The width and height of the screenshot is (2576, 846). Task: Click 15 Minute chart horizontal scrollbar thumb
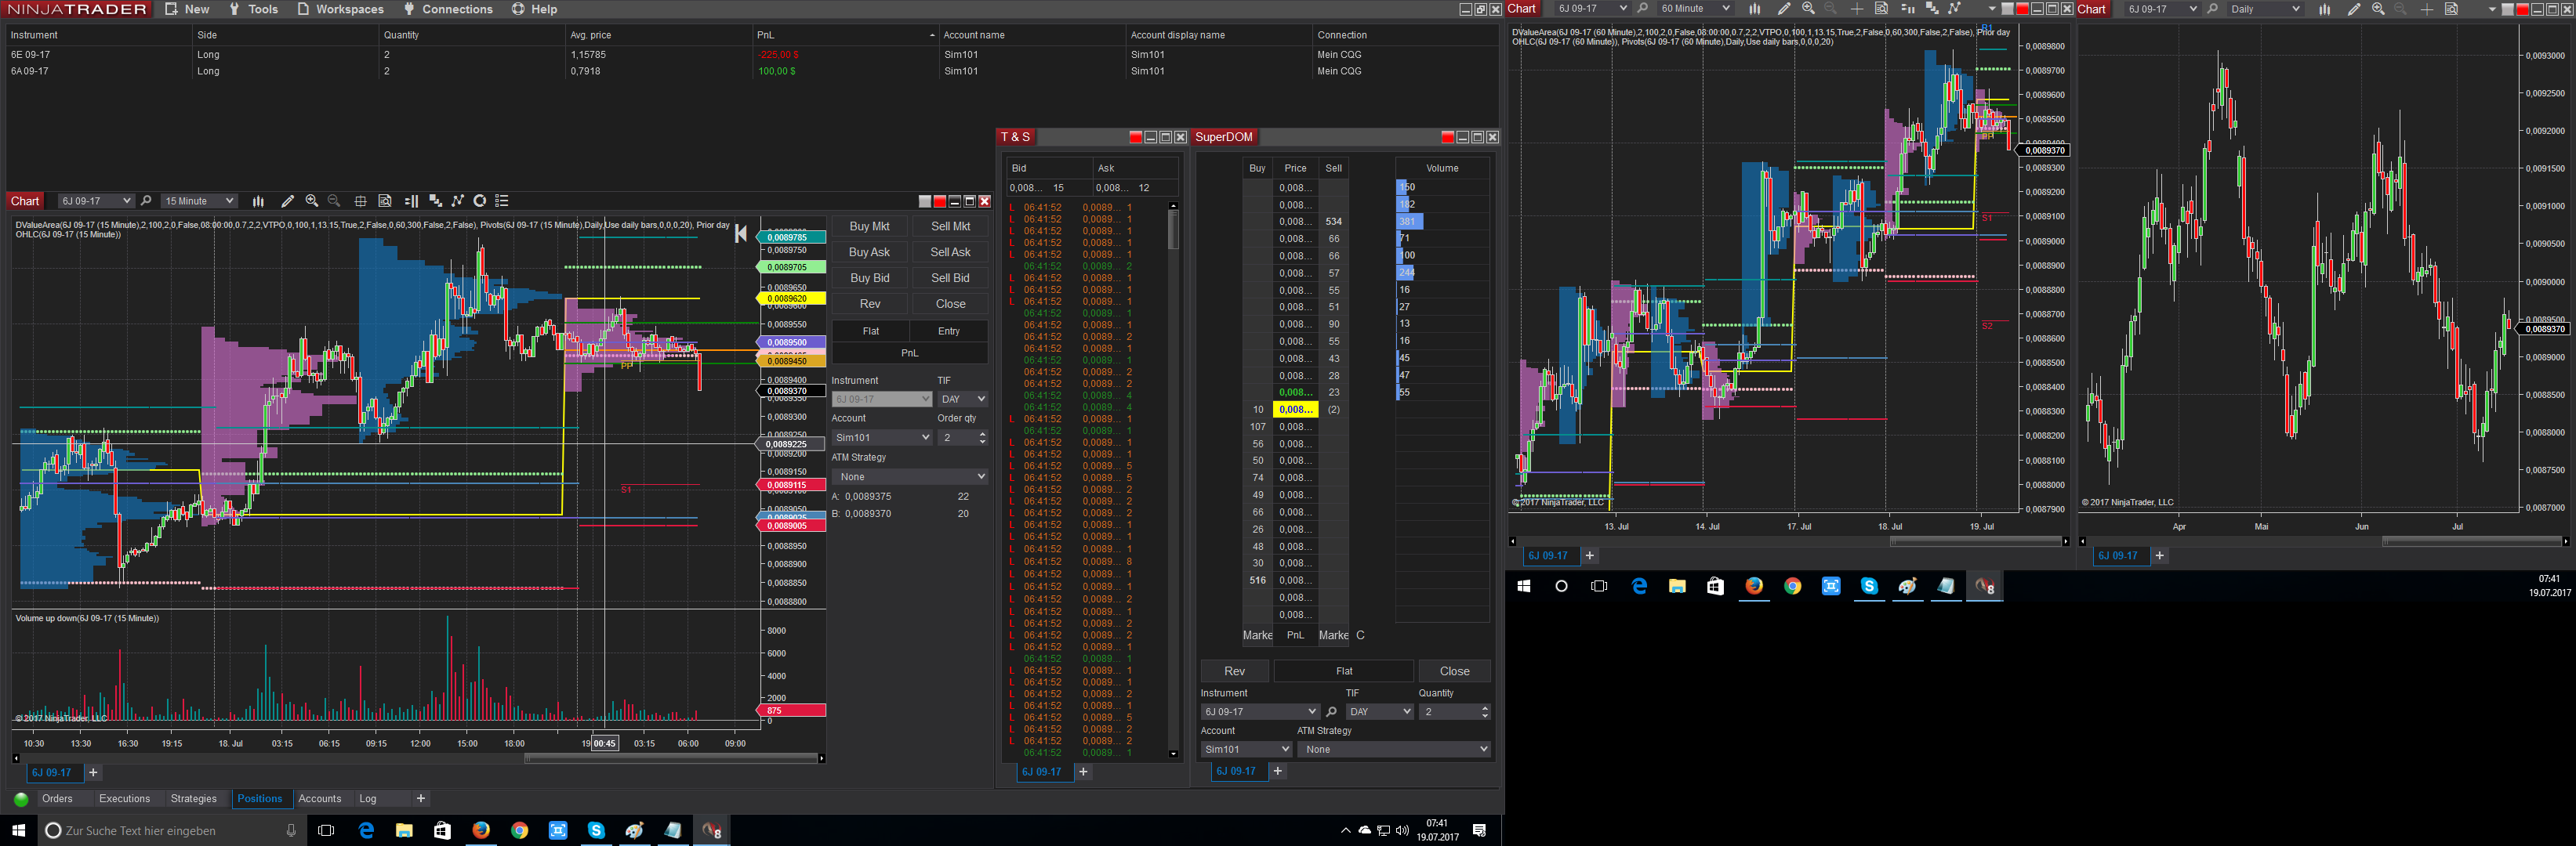(x=670, y=758)
